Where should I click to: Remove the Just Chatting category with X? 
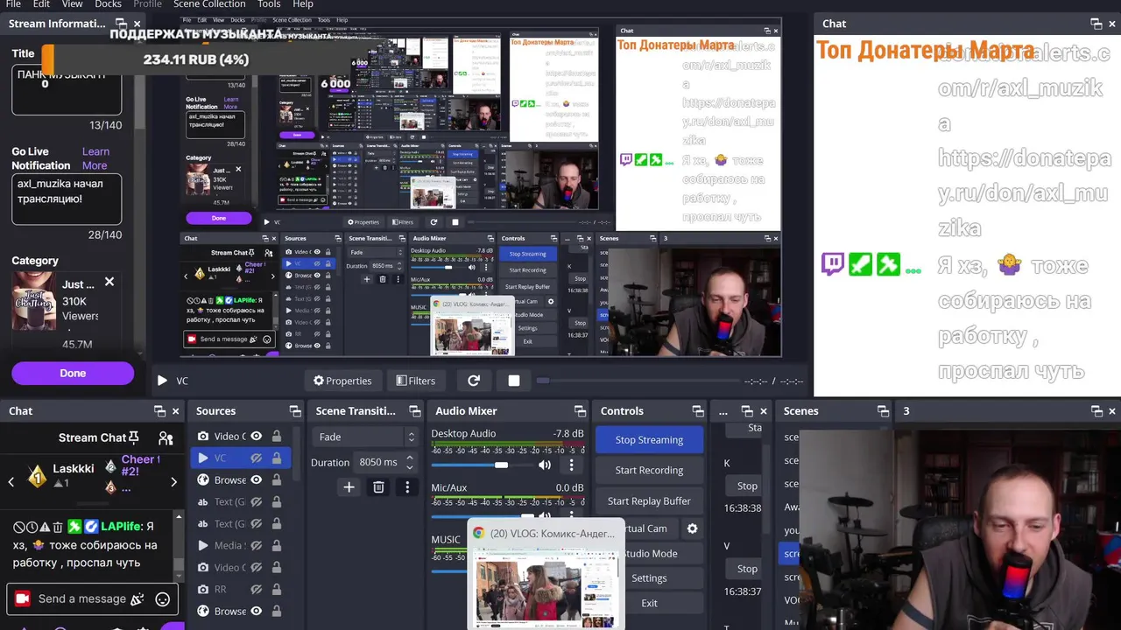109,282
